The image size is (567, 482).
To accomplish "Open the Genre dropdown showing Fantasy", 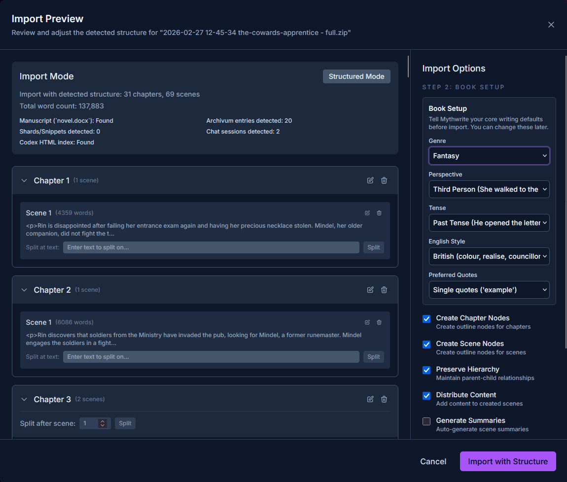I will pos(489,156).
